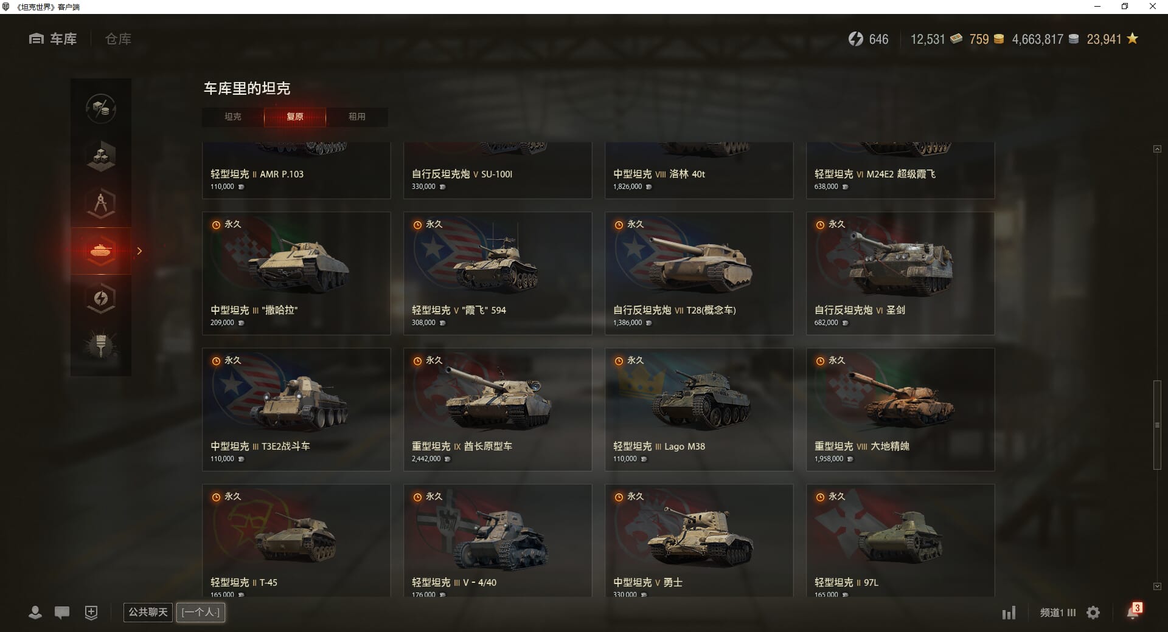Open the stacked crates sidebar icon
The width and height of the screenshot is (1168, 632).
tap(101, 156)
